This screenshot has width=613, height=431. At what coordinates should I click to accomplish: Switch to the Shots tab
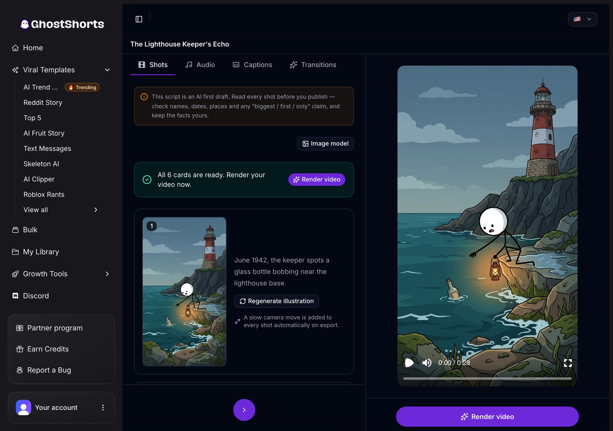[x=153, y=65]
